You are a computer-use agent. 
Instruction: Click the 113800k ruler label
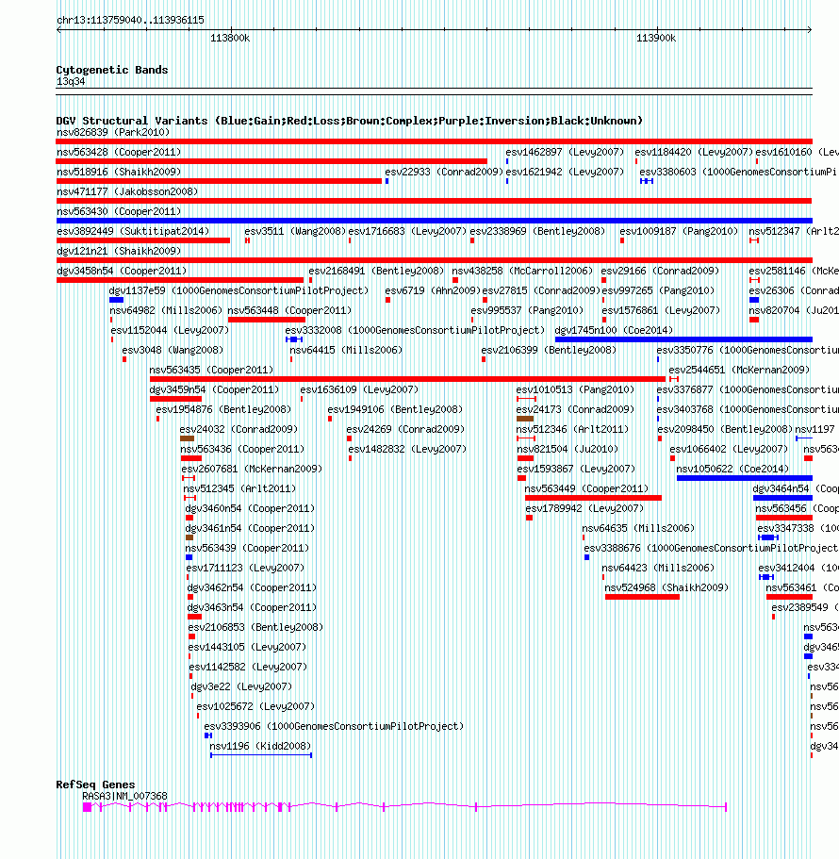[230, 38]
